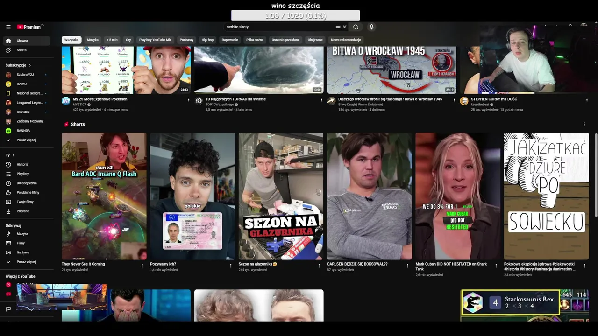Open the on-screen keyboard icon in search
This screenshot has height=336, width=598.
click(x=338, y=27)
